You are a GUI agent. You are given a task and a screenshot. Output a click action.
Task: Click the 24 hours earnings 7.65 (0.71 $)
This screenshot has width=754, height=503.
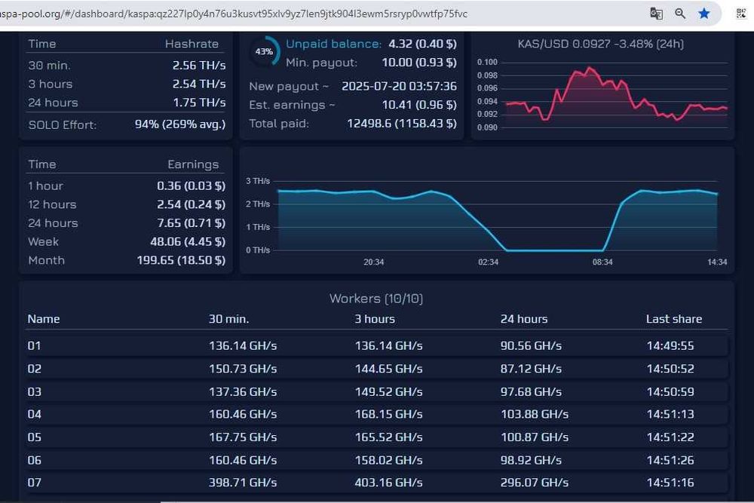coord(191,224)
